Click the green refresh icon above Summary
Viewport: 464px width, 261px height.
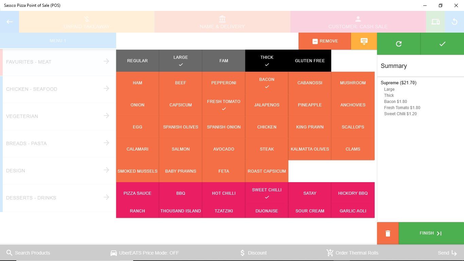point(399,44)
